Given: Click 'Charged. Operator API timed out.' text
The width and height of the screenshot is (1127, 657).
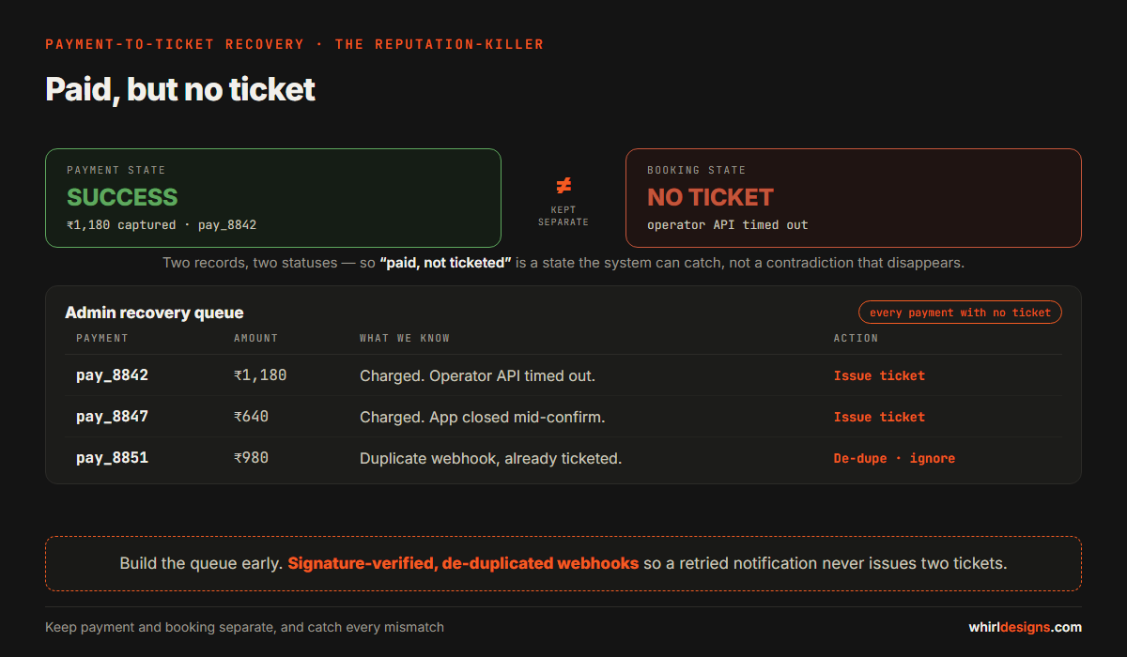Looking at the screenshot, I should coord(477,375).
